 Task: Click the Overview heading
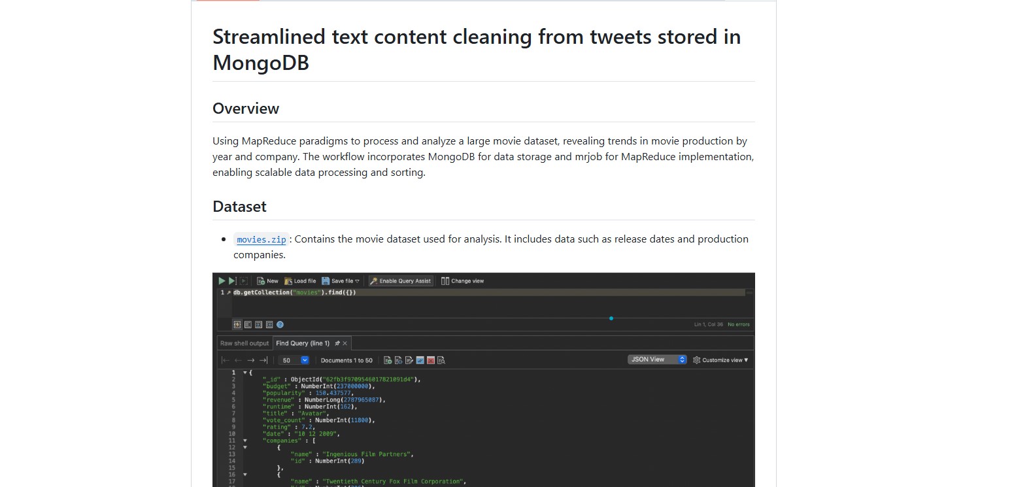[x=246, y=109]
